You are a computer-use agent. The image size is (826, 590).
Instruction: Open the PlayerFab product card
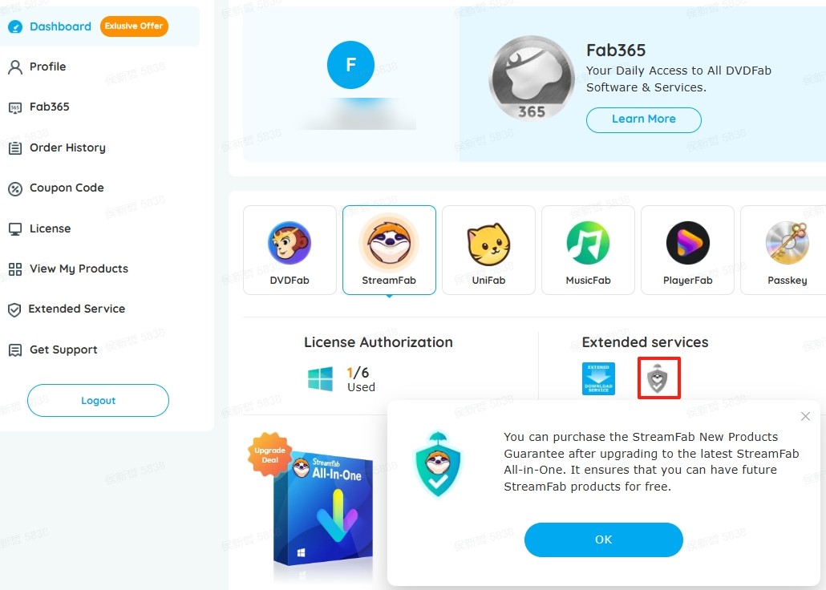pos(687,250)
